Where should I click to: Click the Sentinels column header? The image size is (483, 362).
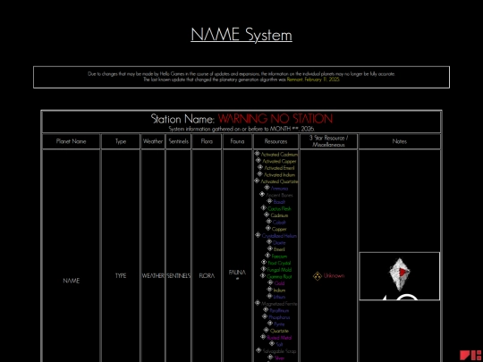(x=178, y=141)
